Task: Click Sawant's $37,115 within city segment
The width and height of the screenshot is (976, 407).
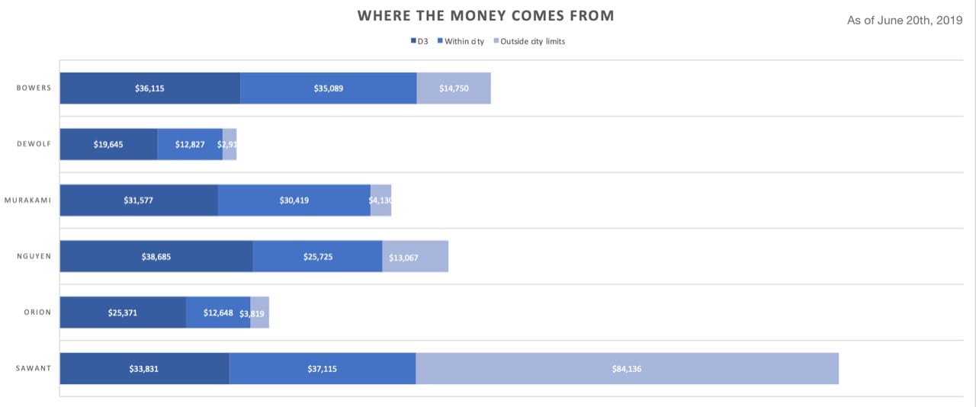Action: coord(323,369)
